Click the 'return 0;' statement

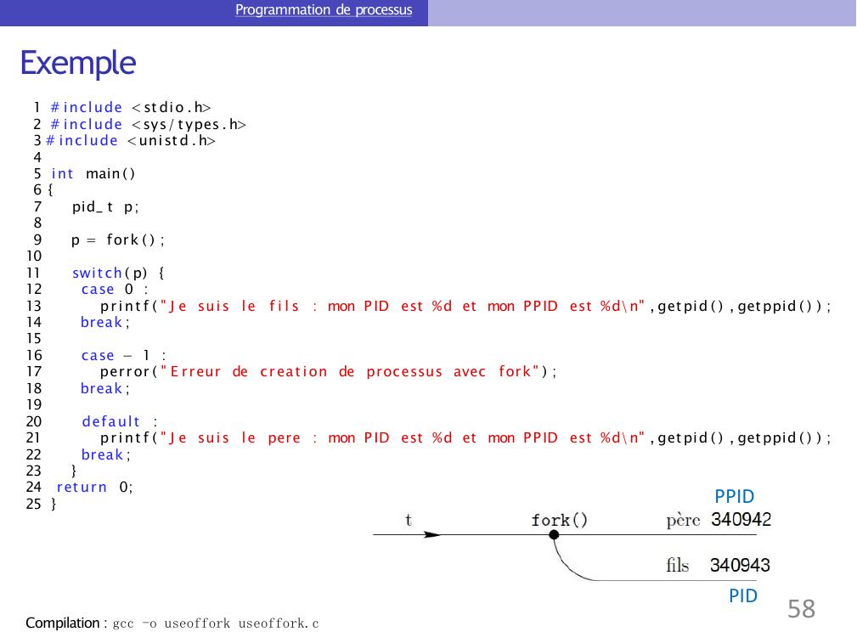click(x=94, y=488)
